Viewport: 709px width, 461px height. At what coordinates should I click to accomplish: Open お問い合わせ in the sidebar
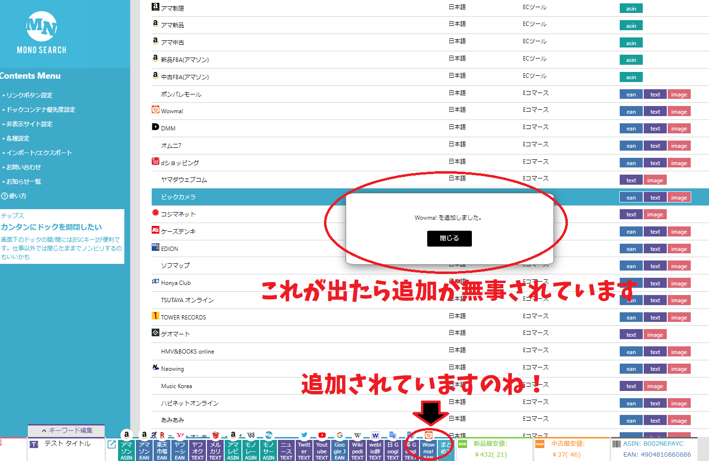coord(24,167)
